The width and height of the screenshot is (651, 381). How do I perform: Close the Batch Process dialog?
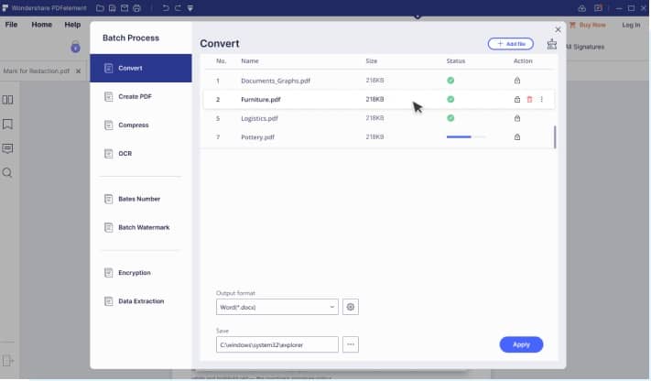click(x=558, y=30)
